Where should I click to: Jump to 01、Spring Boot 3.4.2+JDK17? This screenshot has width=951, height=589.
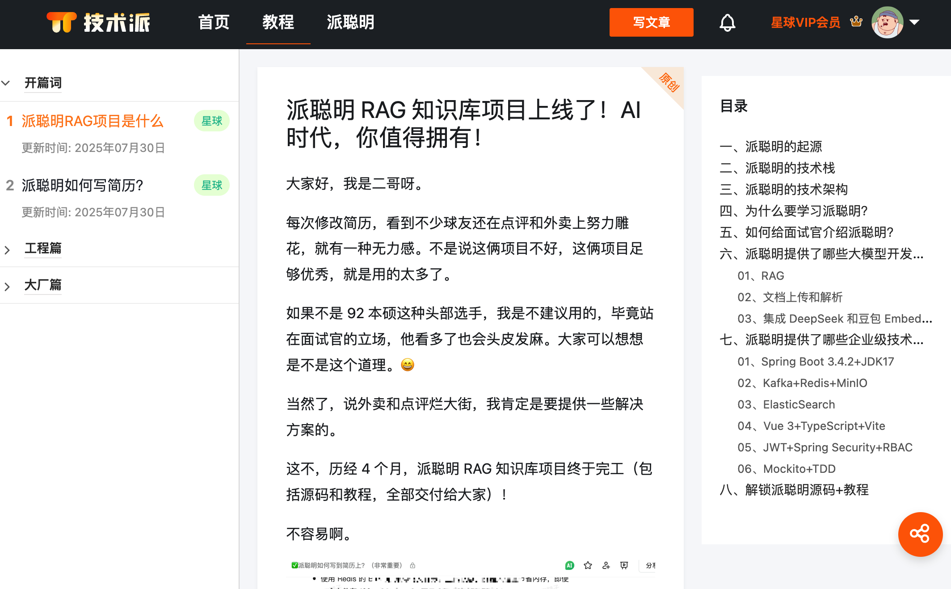coord(816,361)
